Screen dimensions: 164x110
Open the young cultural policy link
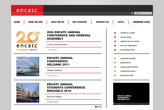(129, 67)
